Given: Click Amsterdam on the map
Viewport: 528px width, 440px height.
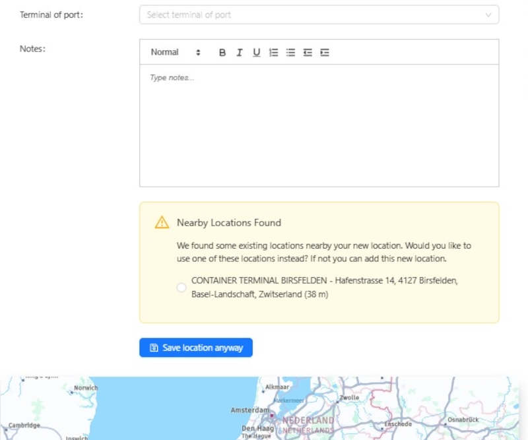Looking at the screenshot, I should coord(250,410).
